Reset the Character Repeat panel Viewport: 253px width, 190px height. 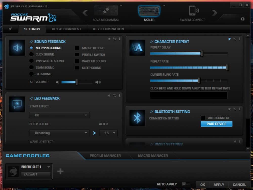coord(235,39)
